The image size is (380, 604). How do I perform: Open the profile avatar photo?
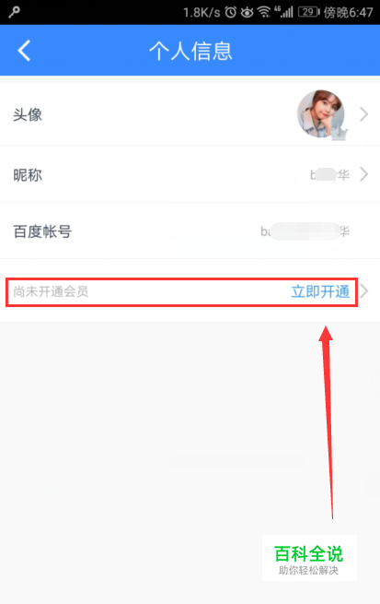321,114
